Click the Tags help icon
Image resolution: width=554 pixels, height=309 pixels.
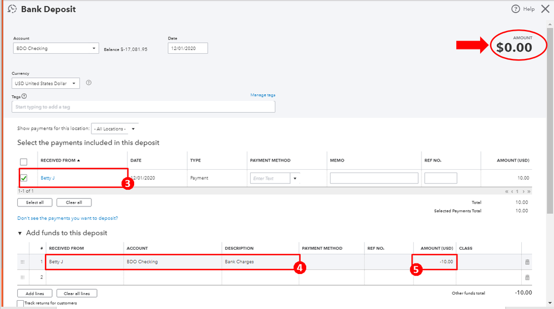coord(24,96)
